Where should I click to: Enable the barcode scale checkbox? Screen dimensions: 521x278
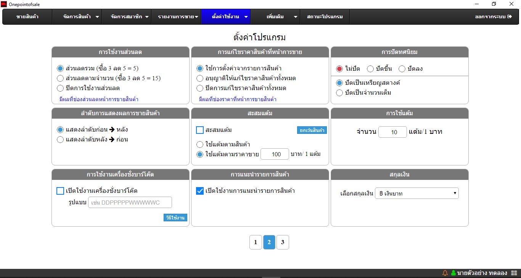click(x=60, y=191)
